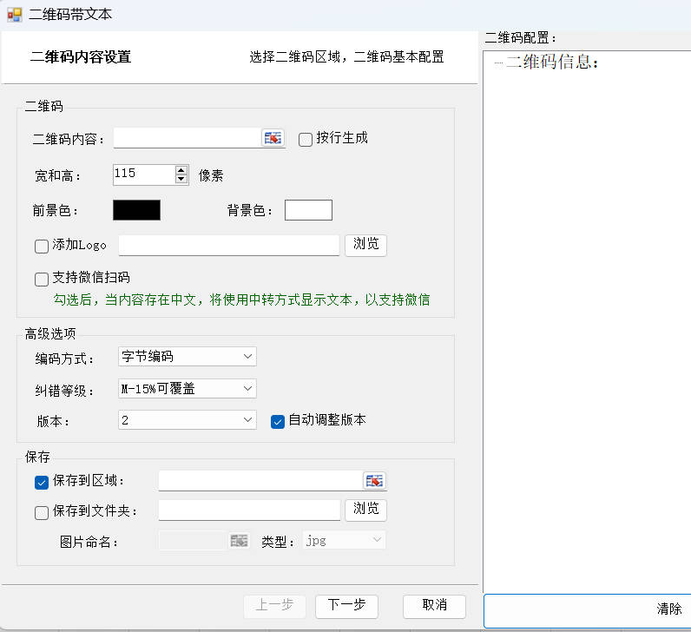
Task: Click the app icon in title bar
Action: tap(14, 15)
